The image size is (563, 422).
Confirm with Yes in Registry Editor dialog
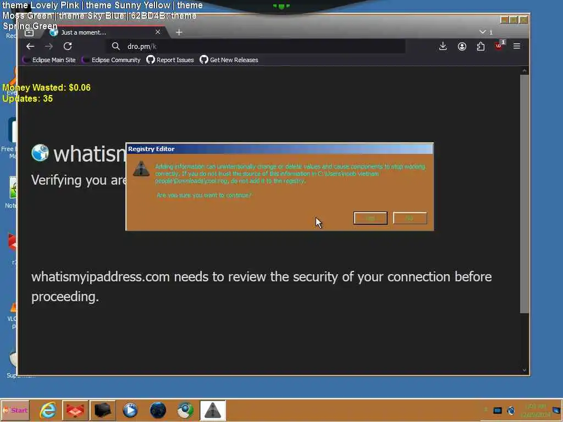click(x=370, y=218)
